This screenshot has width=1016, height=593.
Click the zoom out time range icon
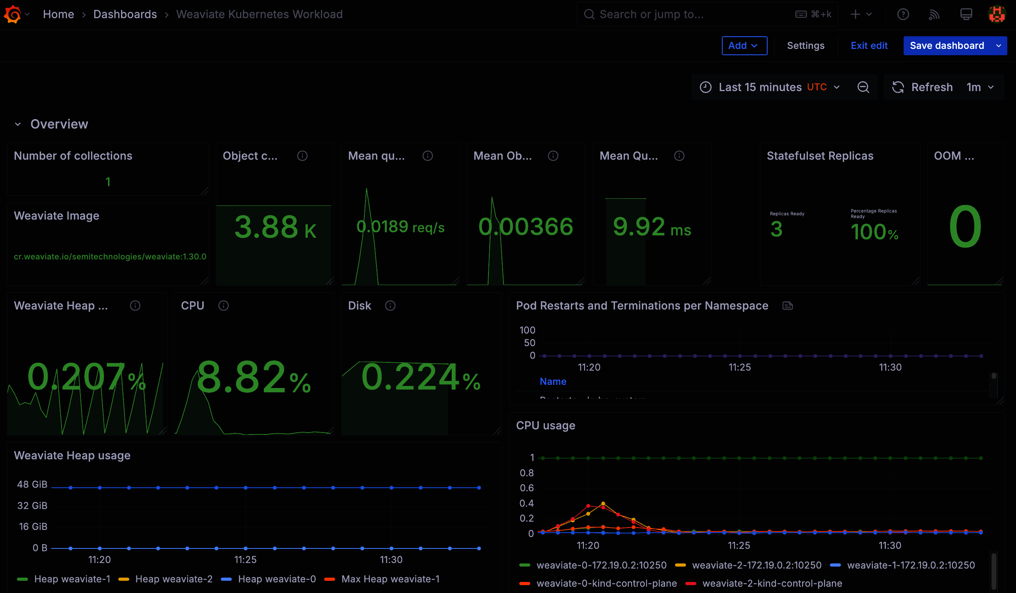click(x=863, y=87)
